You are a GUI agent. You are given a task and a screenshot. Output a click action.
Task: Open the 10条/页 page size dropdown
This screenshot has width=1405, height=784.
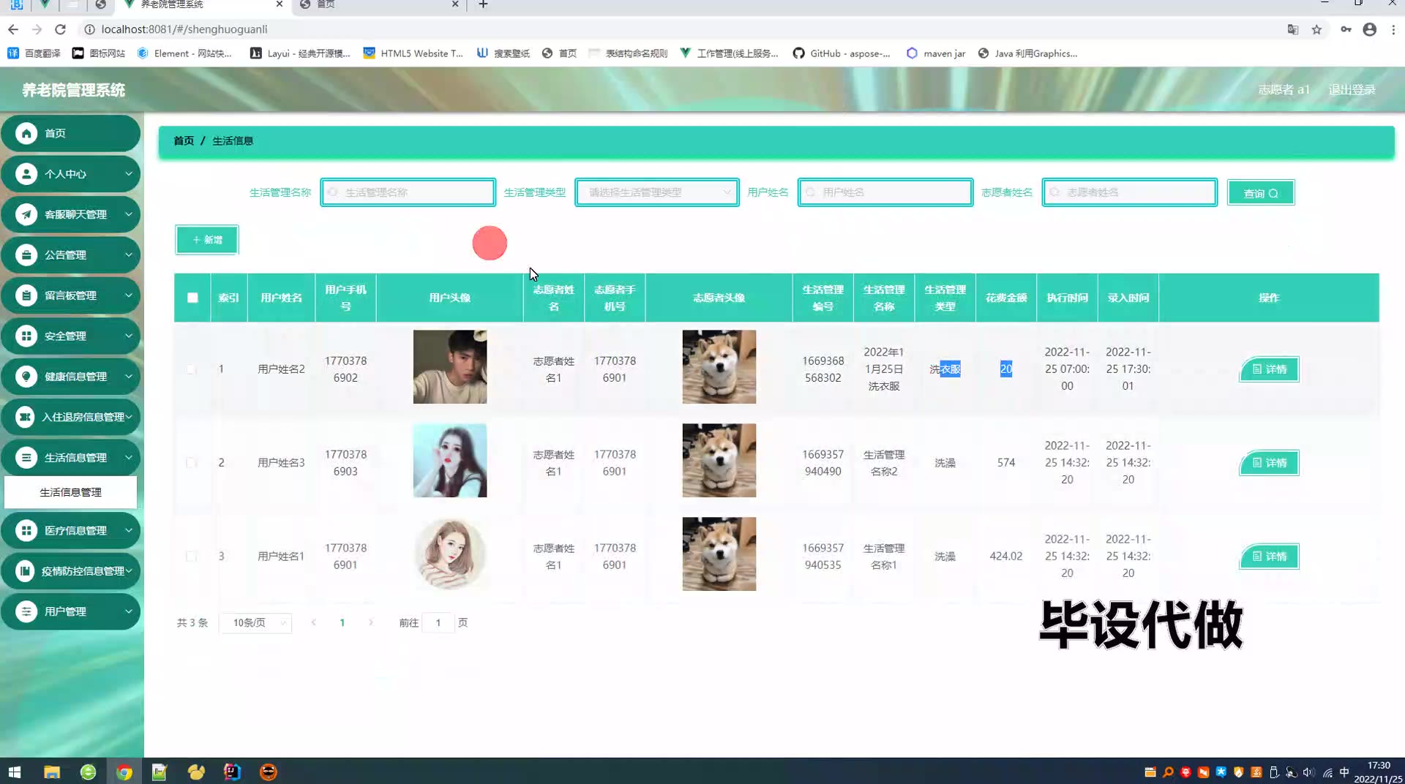(255, 623)
